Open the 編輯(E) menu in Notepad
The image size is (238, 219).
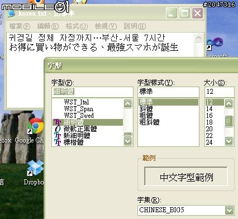(x=48, y=26)
